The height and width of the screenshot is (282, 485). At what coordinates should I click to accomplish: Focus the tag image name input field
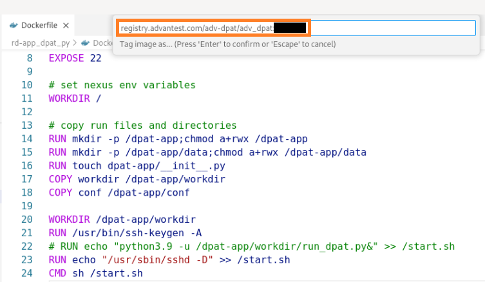point(213,28)
